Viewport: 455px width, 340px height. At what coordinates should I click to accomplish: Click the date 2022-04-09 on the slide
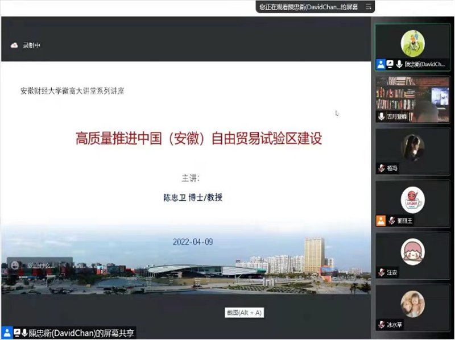(x=193, y=242)
